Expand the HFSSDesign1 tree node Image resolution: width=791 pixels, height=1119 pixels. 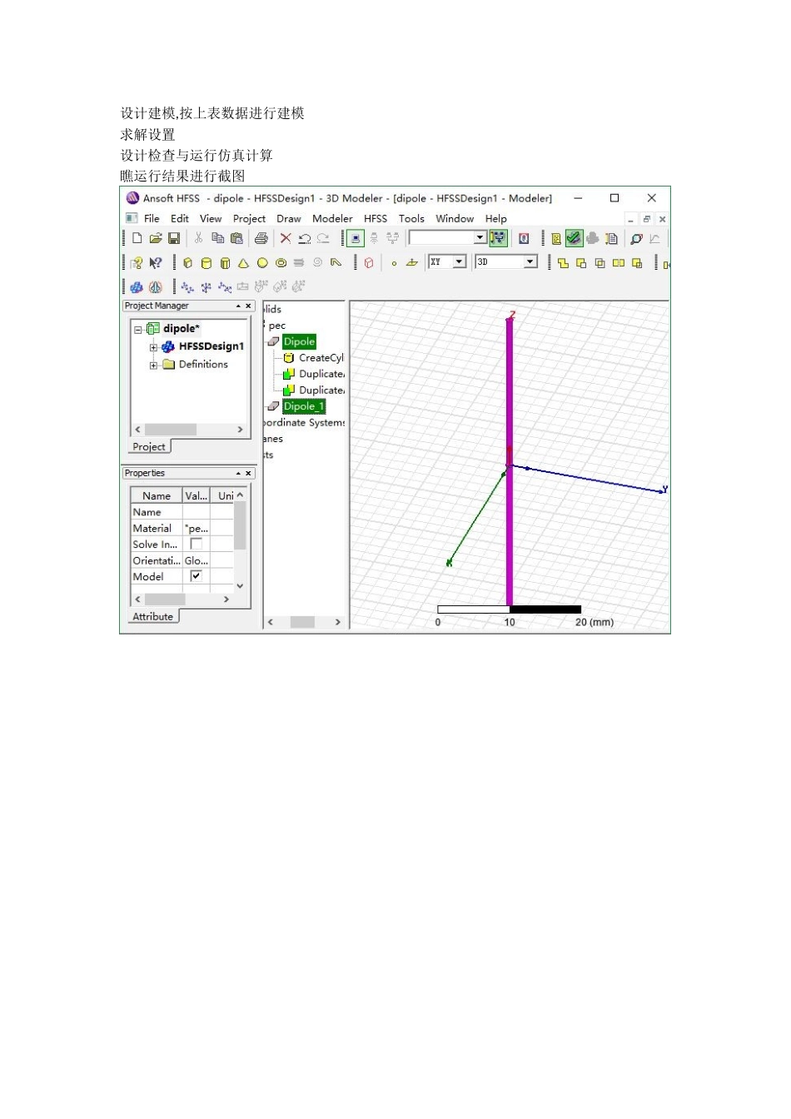(x=153, y=347)
